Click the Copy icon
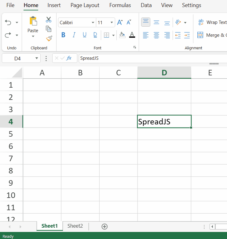This screenshot has height=239, width=227. tap(49, 29)
